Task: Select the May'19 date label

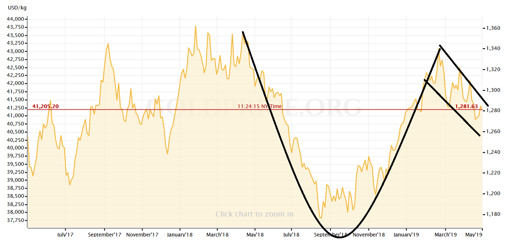Action: coord(474,235)
